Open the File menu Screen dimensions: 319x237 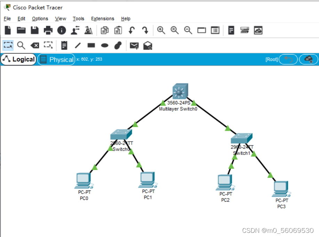click(7, 19)
